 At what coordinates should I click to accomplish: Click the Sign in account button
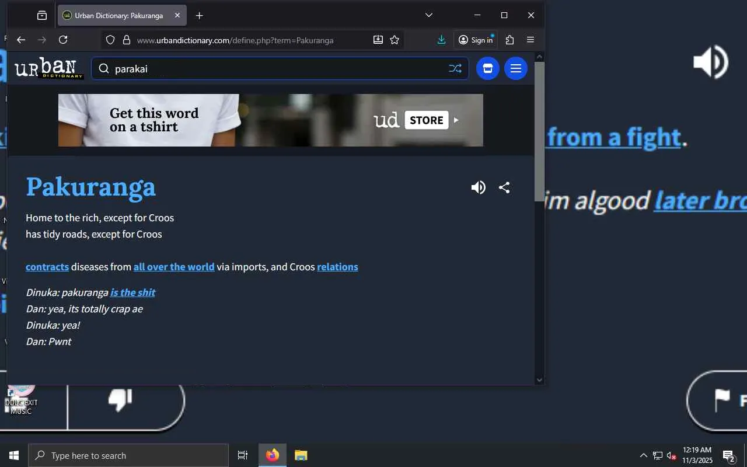click(x=476, y=40)
